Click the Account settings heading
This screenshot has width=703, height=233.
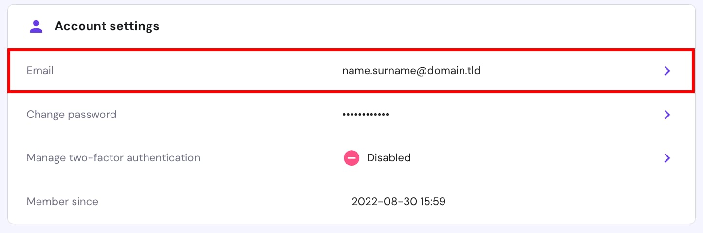click(x=107, y=26)
